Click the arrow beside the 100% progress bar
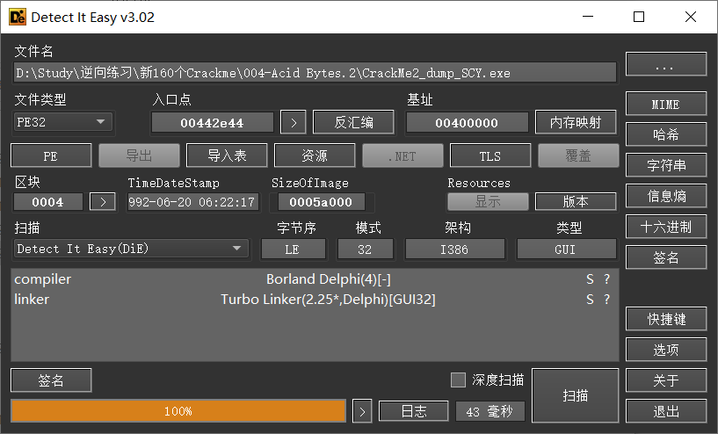This screenshot has height=434, width=718. click(x=362, y=411)
